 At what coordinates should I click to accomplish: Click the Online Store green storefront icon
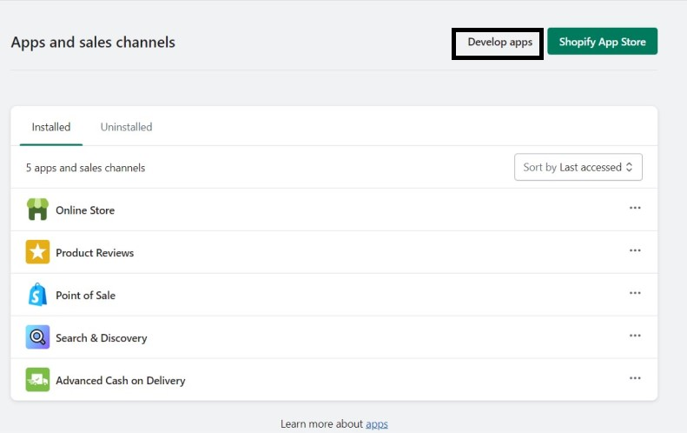[x=37, y=210]
